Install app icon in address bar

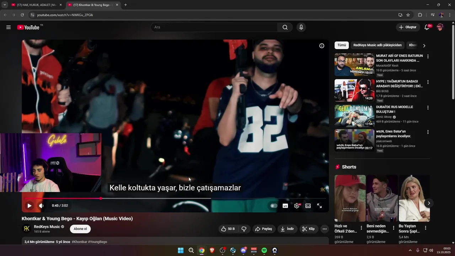[400, 15]
